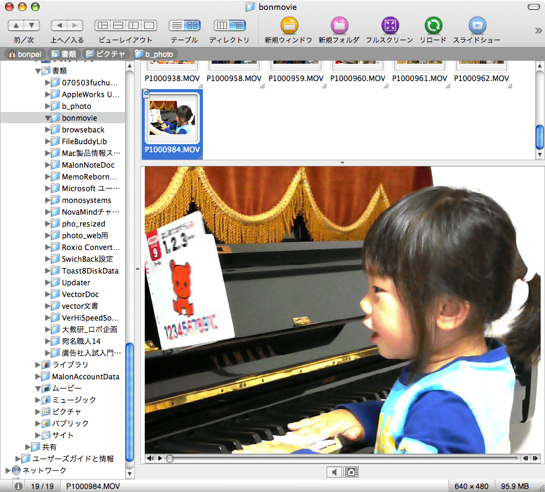Step the movie forward one frame
This screenshot has height=492, width=545.
coord(535,459)
